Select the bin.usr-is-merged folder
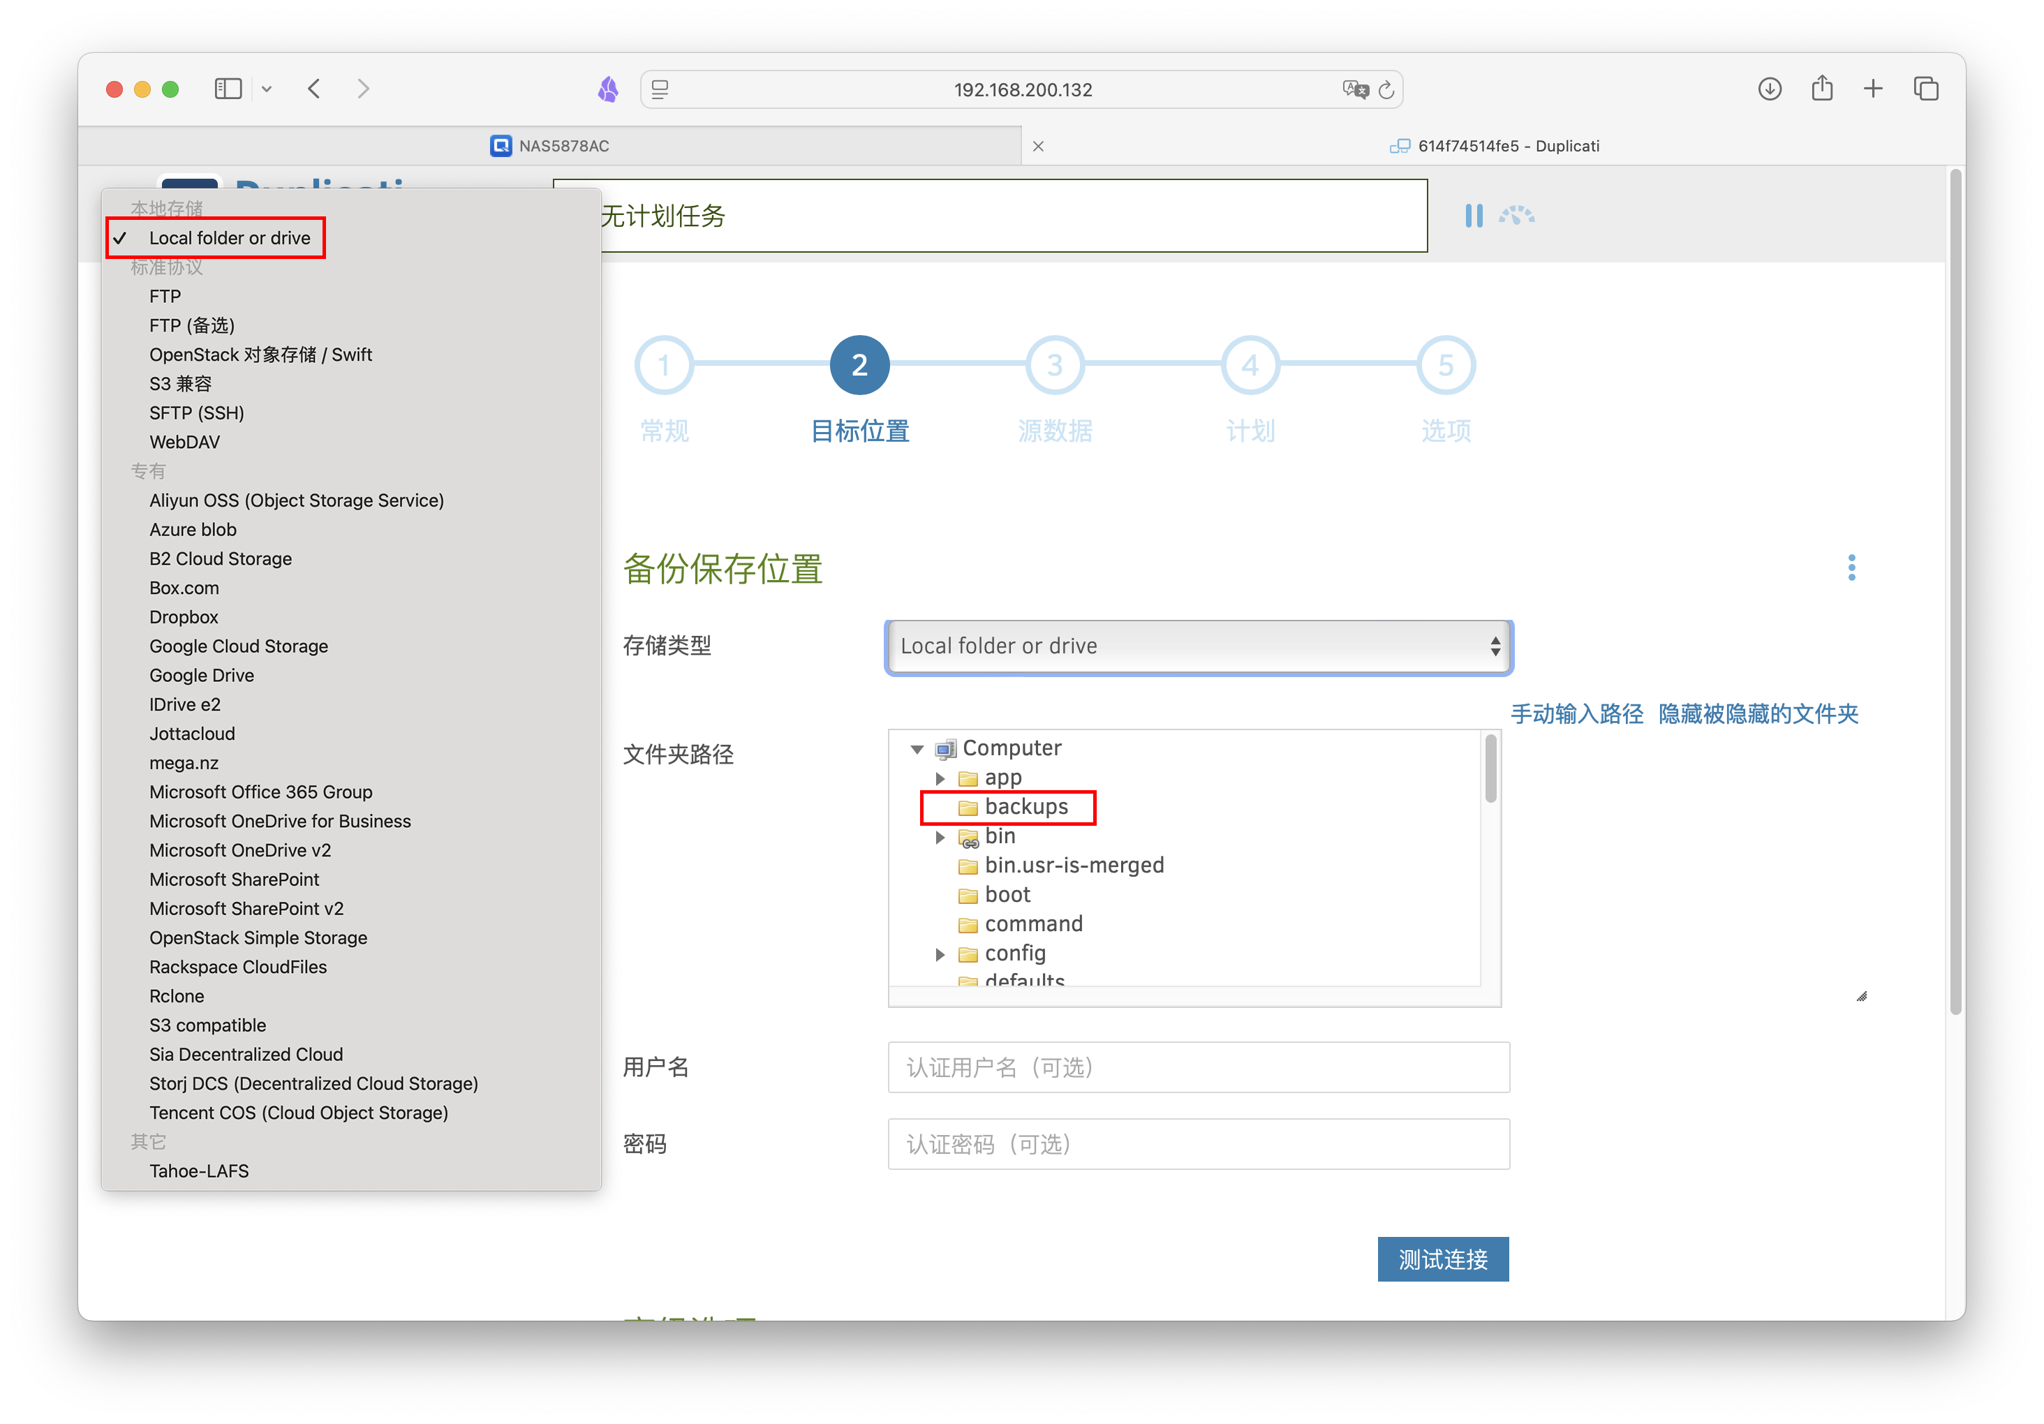 [1074, 866]
